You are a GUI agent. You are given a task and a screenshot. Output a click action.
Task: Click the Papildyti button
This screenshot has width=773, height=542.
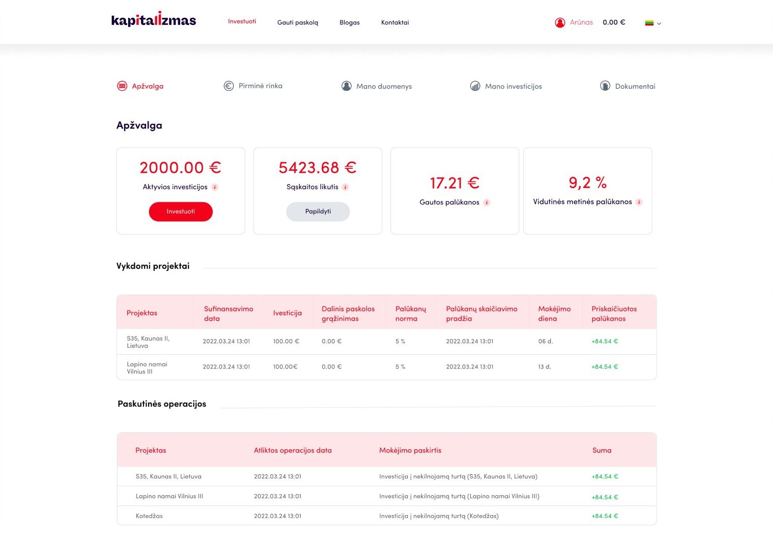(x=318, y=212)
